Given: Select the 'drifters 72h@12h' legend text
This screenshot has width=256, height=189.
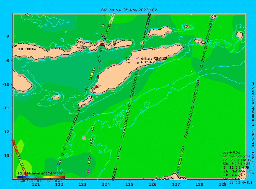Looking at the screenshot, I should (154, 58).
